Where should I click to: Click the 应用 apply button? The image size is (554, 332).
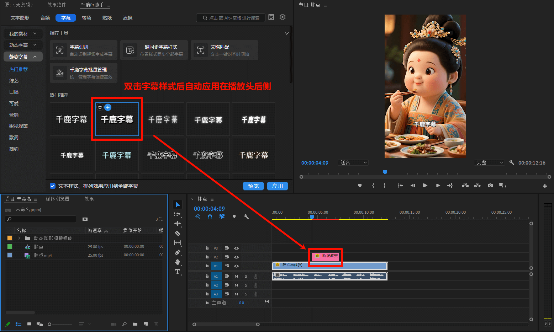(277, 186)
